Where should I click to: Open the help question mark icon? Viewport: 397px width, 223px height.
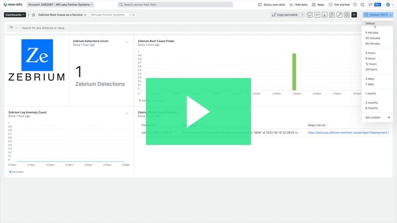[x=355, y=4]
